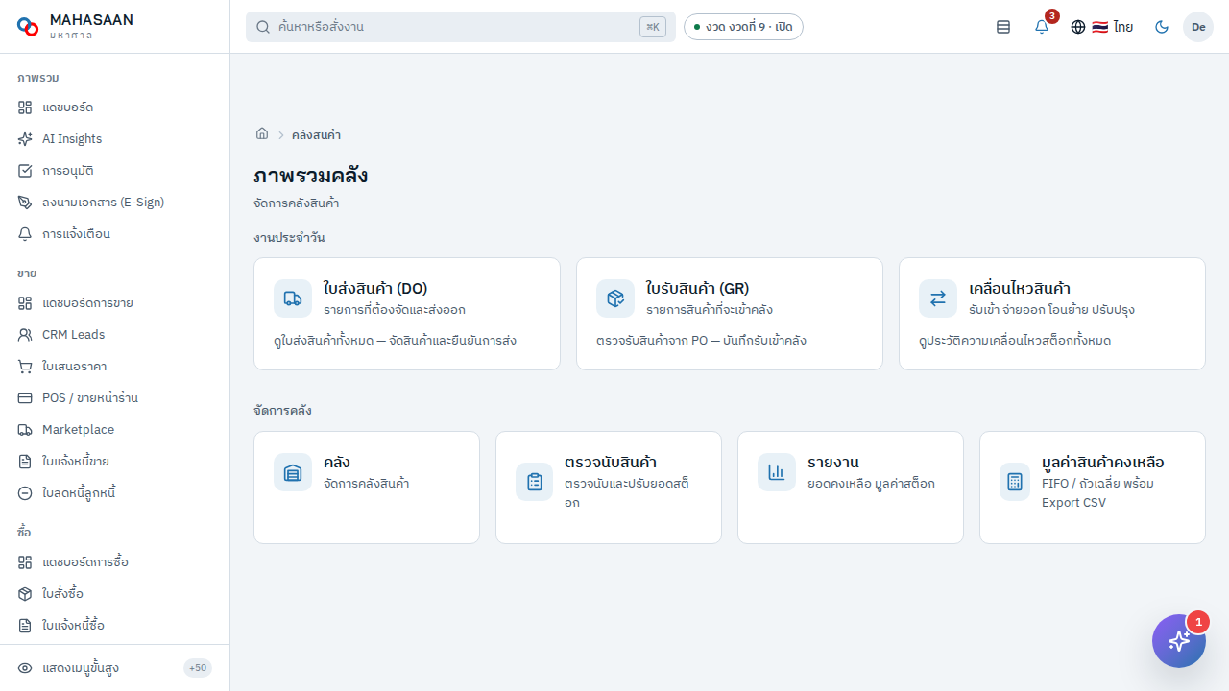
Task: Click the CRM Leads people icon
Action: 25,335
